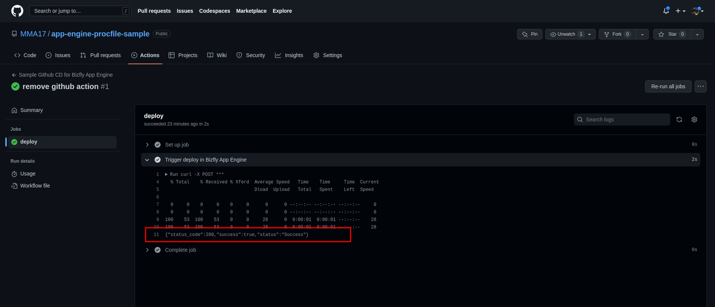Click the 'Dload Upload Total' log line
Image resolution: width=715 pixels, height=307 pixels.
point(314,190)
